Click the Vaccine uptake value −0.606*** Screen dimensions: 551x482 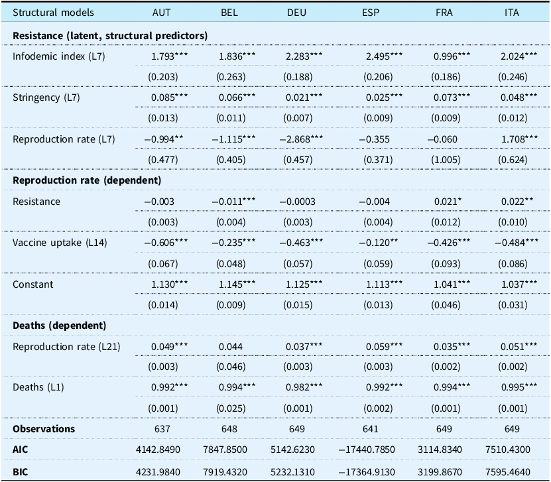[166, 243]
